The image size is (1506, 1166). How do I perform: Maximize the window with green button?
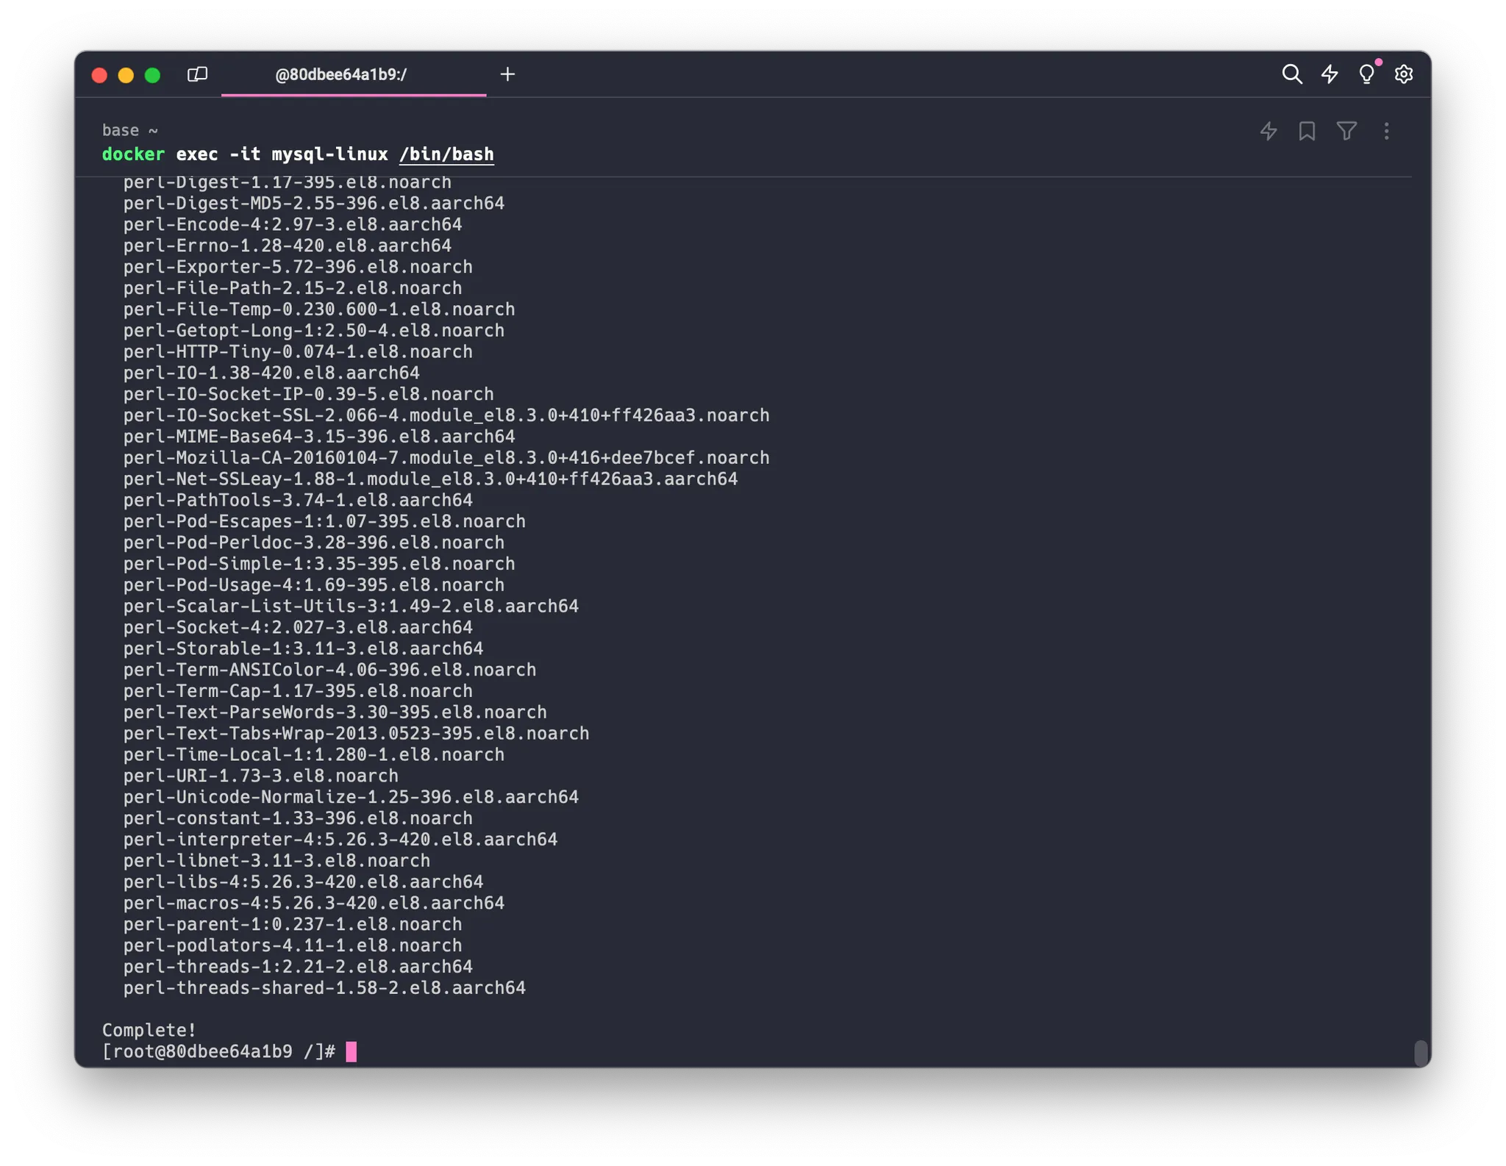(152, 75)
